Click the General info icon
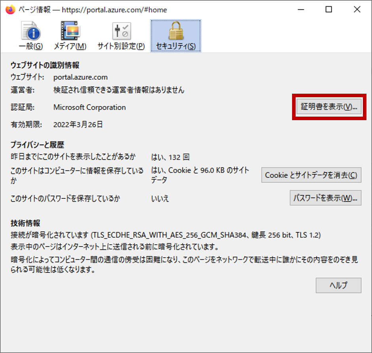Viewport: 372px width, 353px height. (30, 32)
